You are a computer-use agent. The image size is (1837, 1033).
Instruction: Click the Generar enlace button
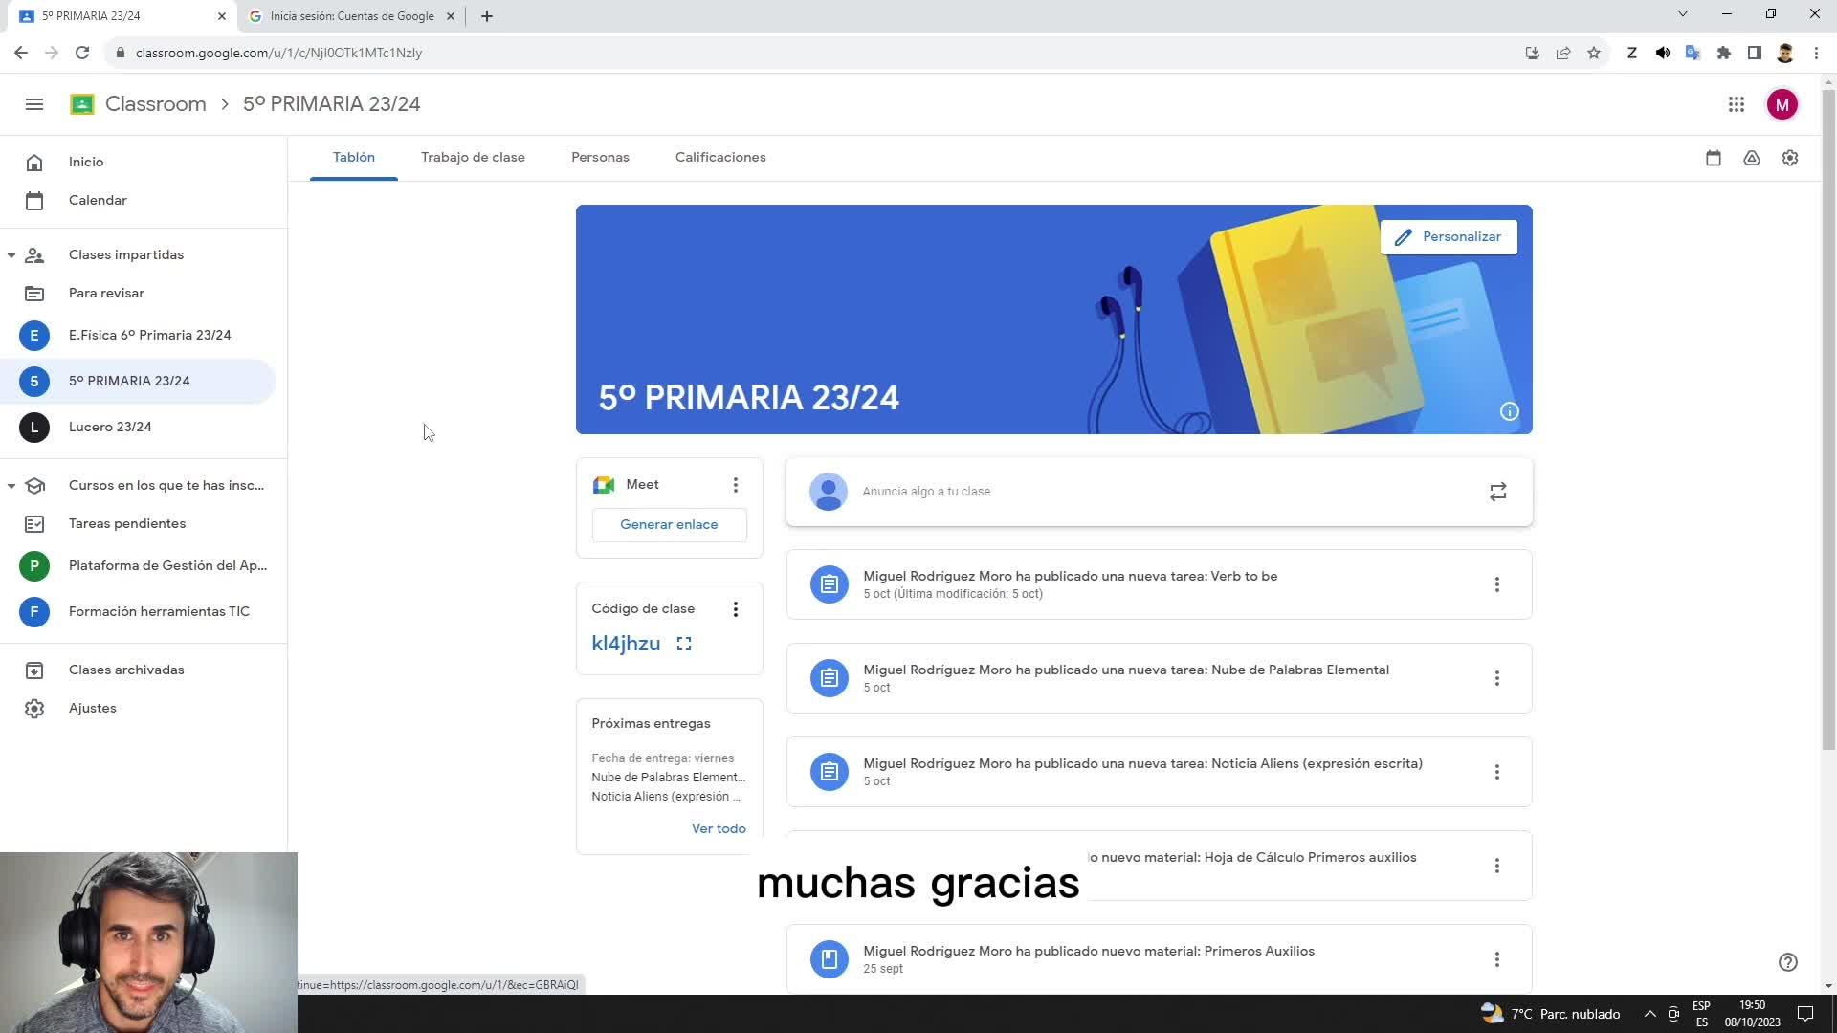click(x=669, y=524)
